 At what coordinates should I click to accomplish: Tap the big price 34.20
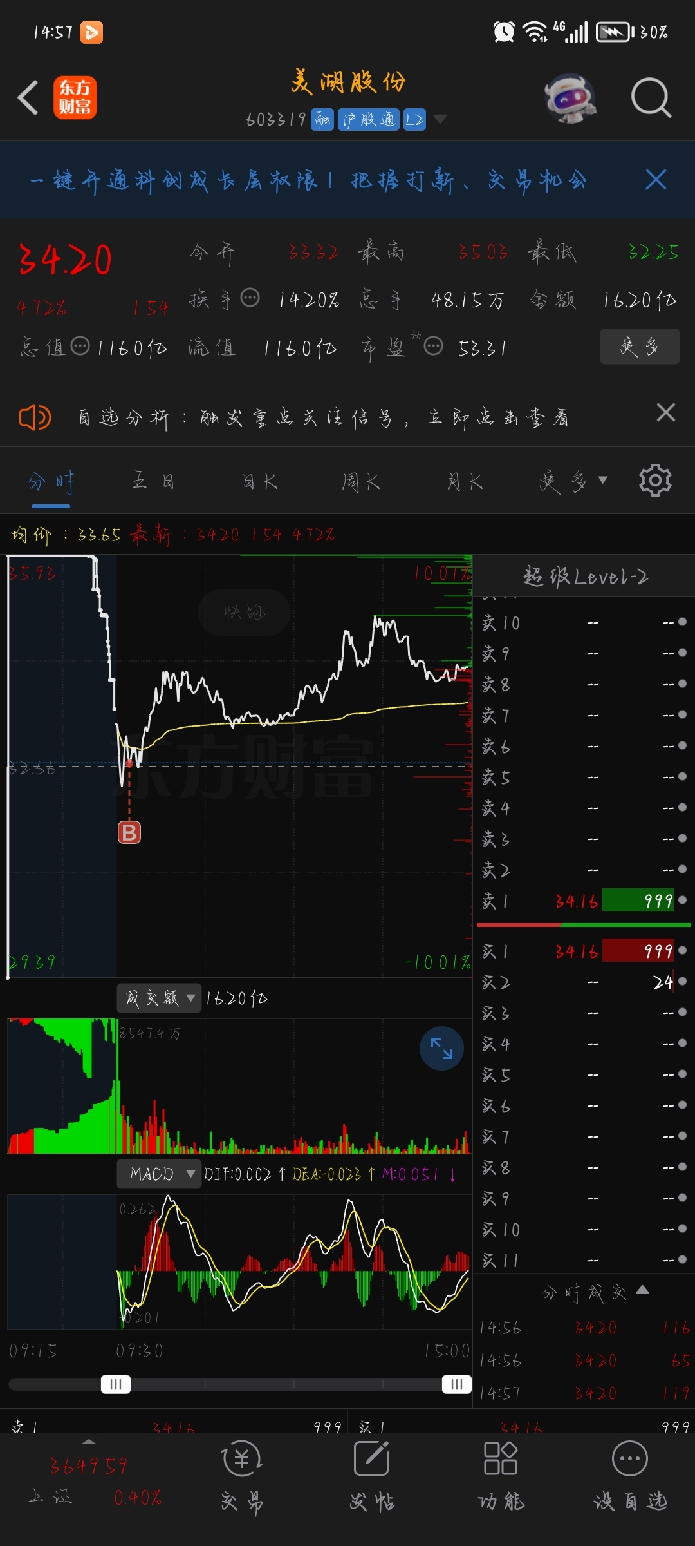pyautogui.click(x=65, y=260)
